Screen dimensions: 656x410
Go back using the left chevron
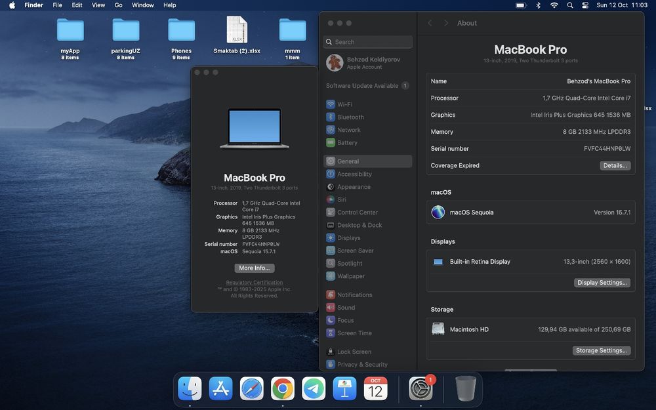coord(430,23)
